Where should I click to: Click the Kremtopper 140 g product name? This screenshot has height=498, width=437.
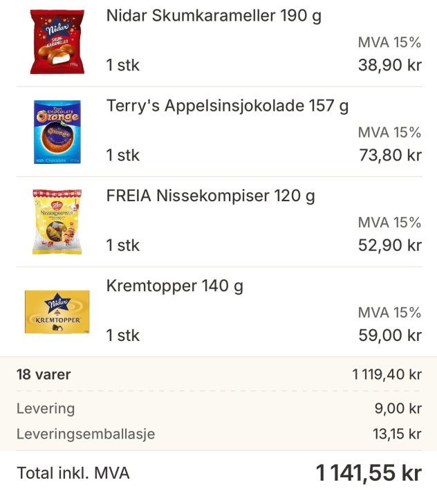click(175, 286)
